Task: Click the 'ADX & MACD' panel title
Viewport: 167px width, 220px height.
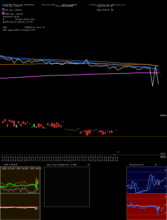Action: click(x=11, y=165)
